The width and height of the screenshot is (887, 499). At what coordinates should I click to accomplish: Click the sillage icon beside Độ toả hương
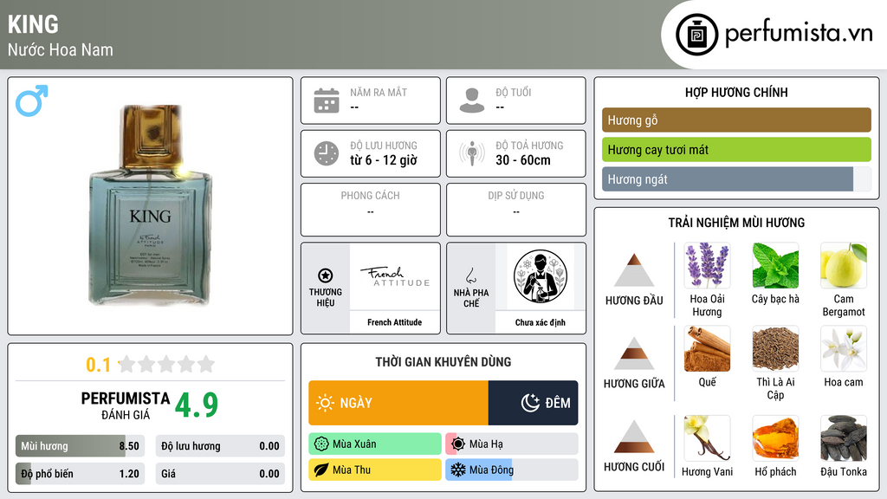click(x=472, y=153)
